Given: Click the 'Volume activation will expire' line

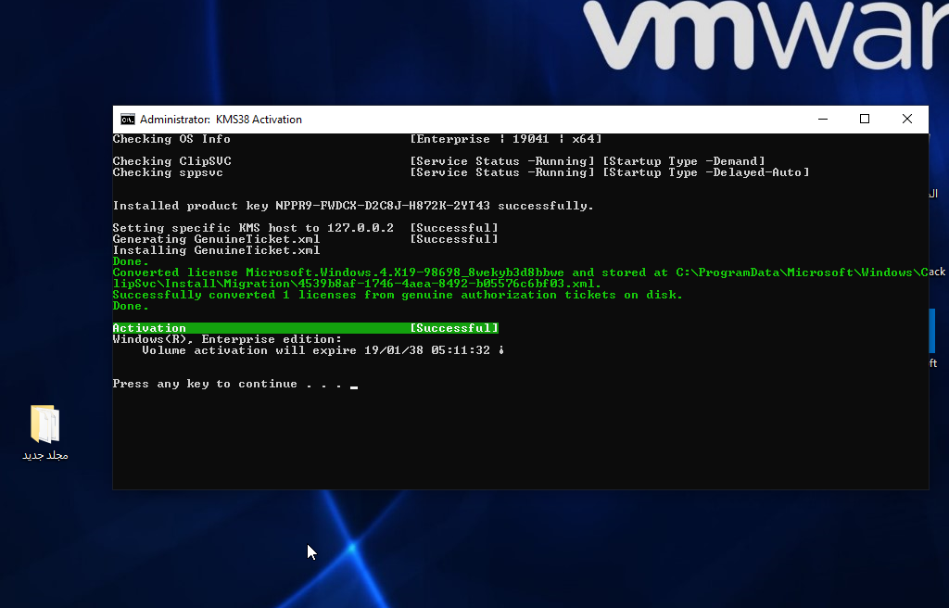Looking at the screenshot, I should coord(323,350).
